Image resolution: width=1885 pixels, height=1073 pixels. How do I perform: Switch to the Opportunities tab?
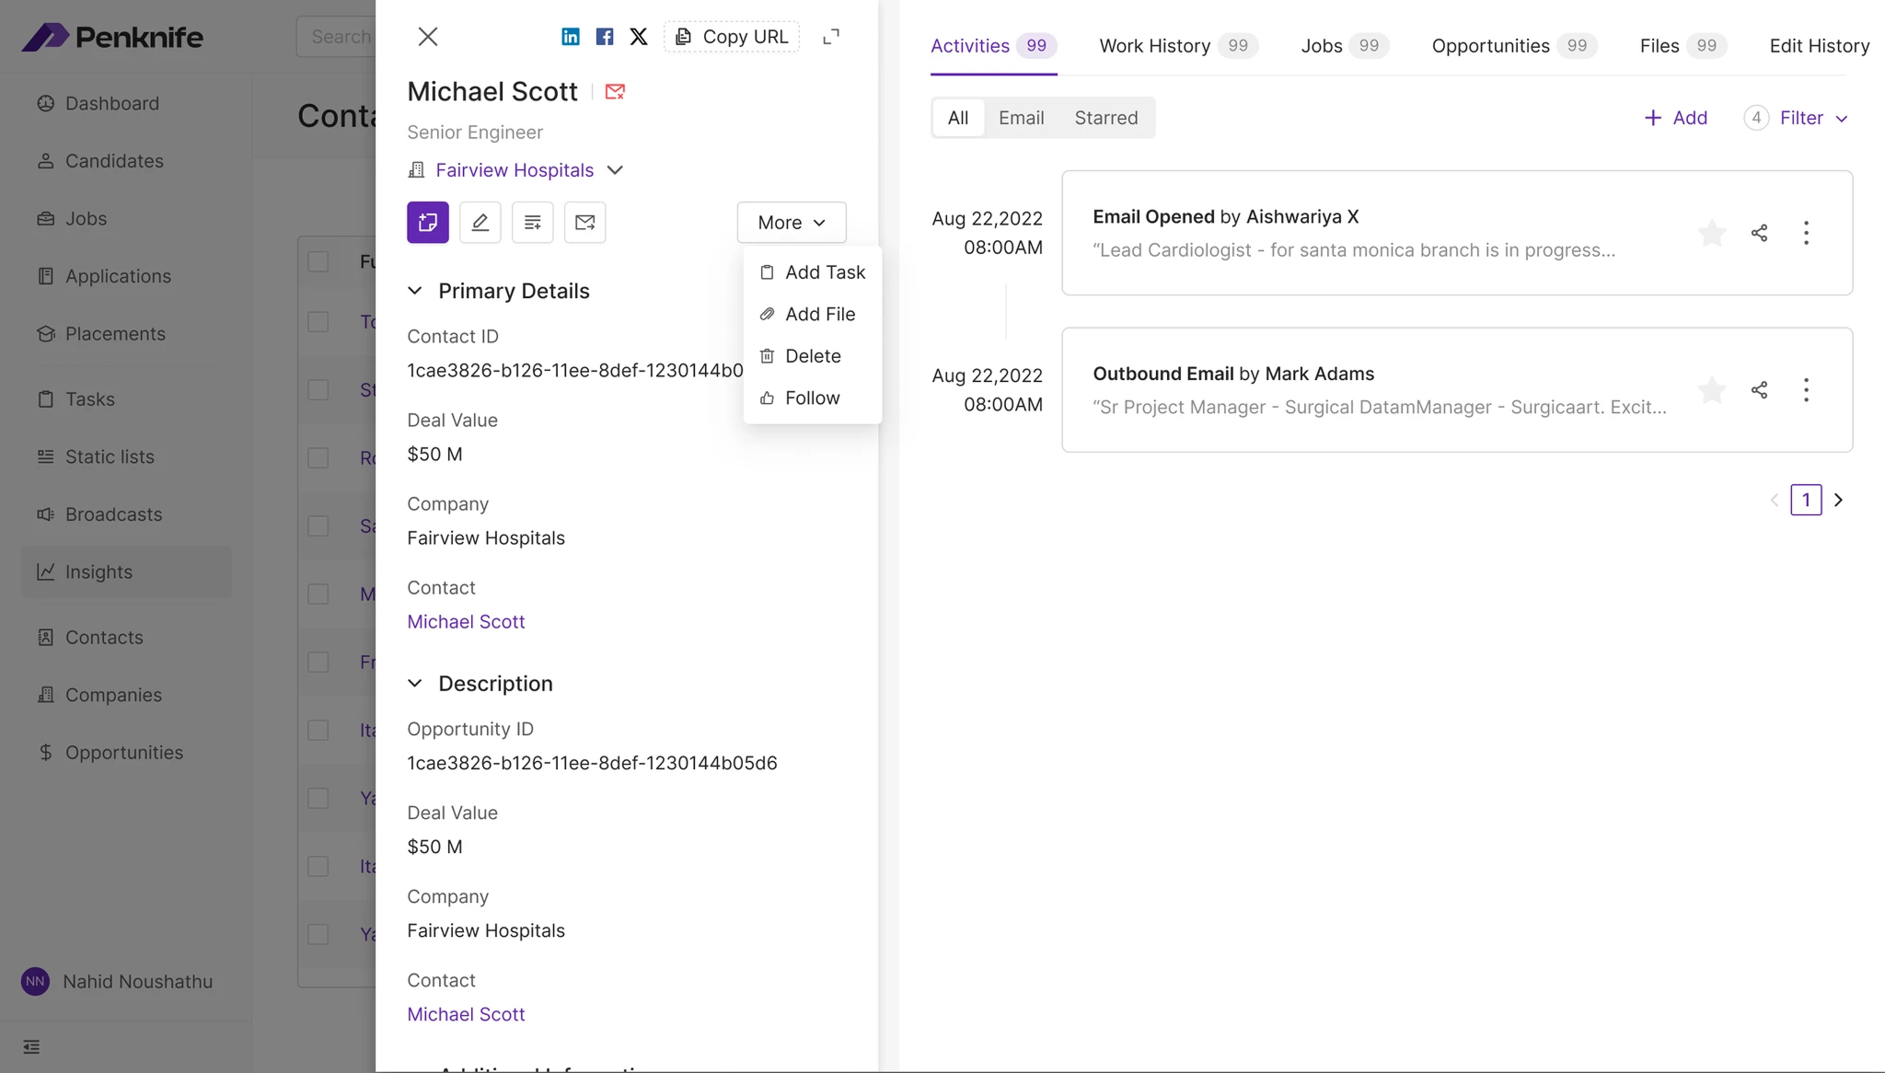coord(1515,46)
